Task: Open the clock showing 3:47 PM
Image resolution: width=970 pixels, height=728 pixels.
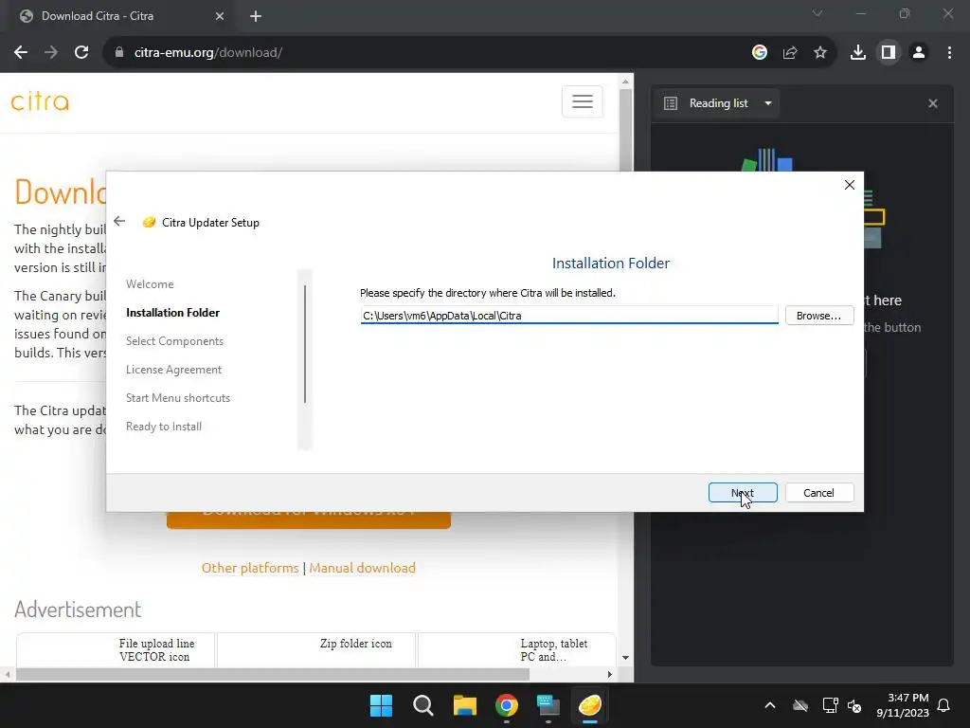Action: pos(903,705)
